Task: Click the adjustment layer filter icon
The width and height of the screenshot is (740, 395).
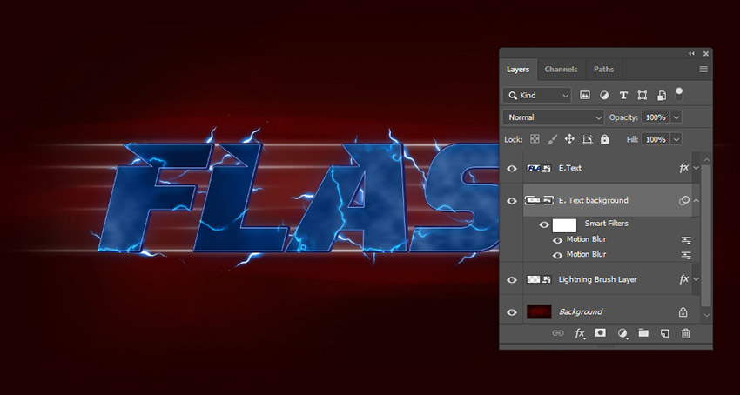Action: click(604, 95)
